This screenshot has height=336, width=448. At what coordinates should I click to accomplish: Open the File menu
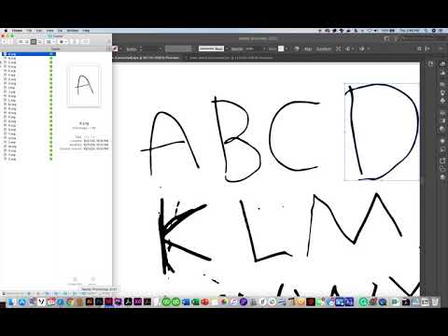(29, 31)
